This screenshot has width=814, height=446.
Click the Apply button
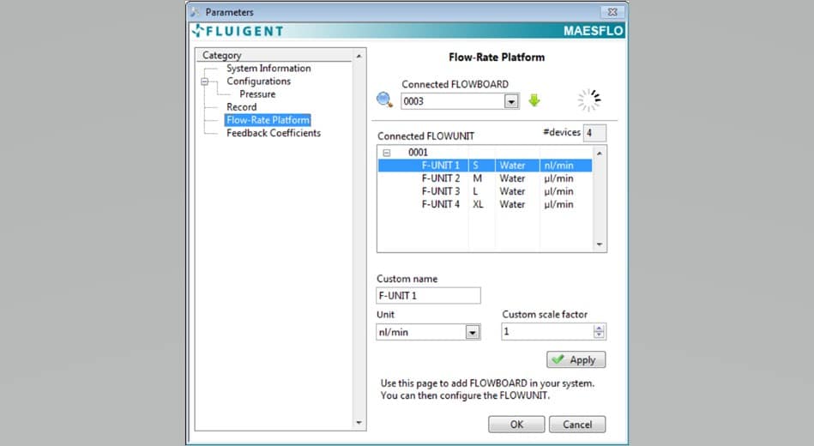pos(576,360)
